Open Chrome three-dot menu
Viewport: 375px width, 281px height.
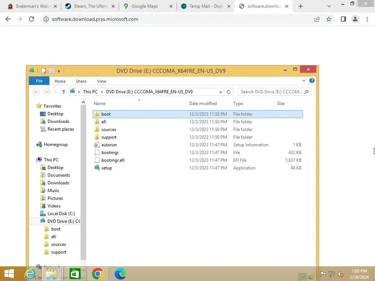(367, 19)
